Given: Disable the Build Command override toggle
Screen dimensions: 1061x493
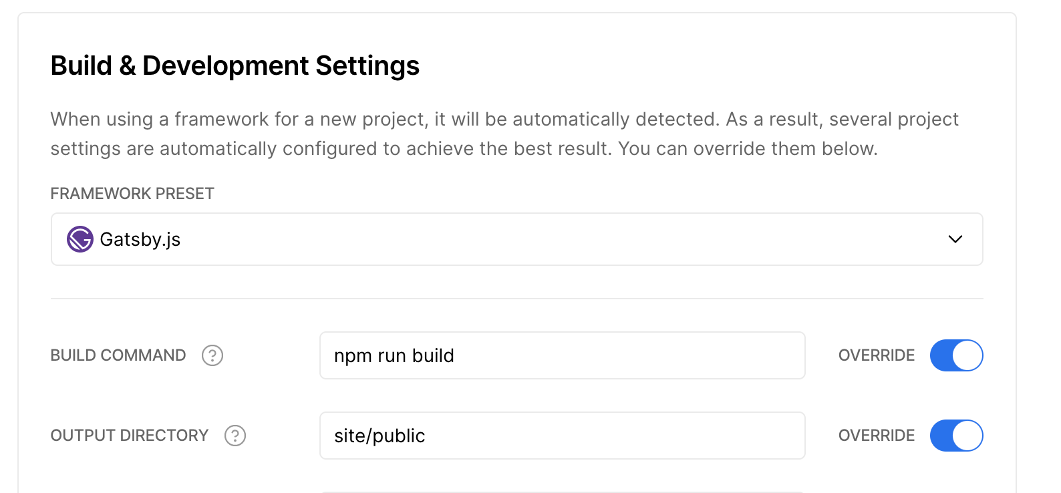Looking at the screenshot, I should point(957,355).
